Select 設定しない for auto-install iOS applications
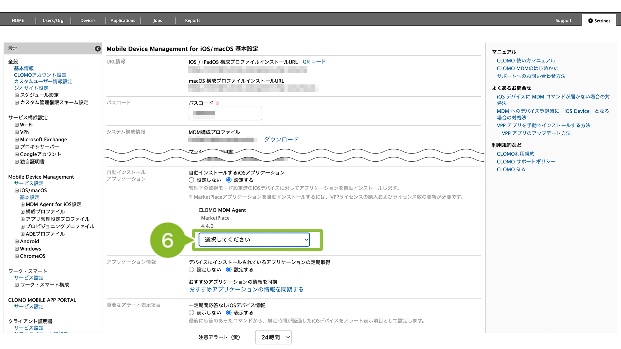This screenshot has height=349, width=621. click(x=191, y=180)
